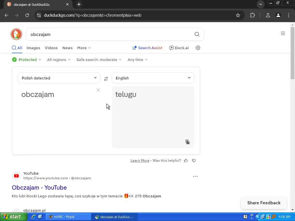Select the All results tab

tap(17, 48)
